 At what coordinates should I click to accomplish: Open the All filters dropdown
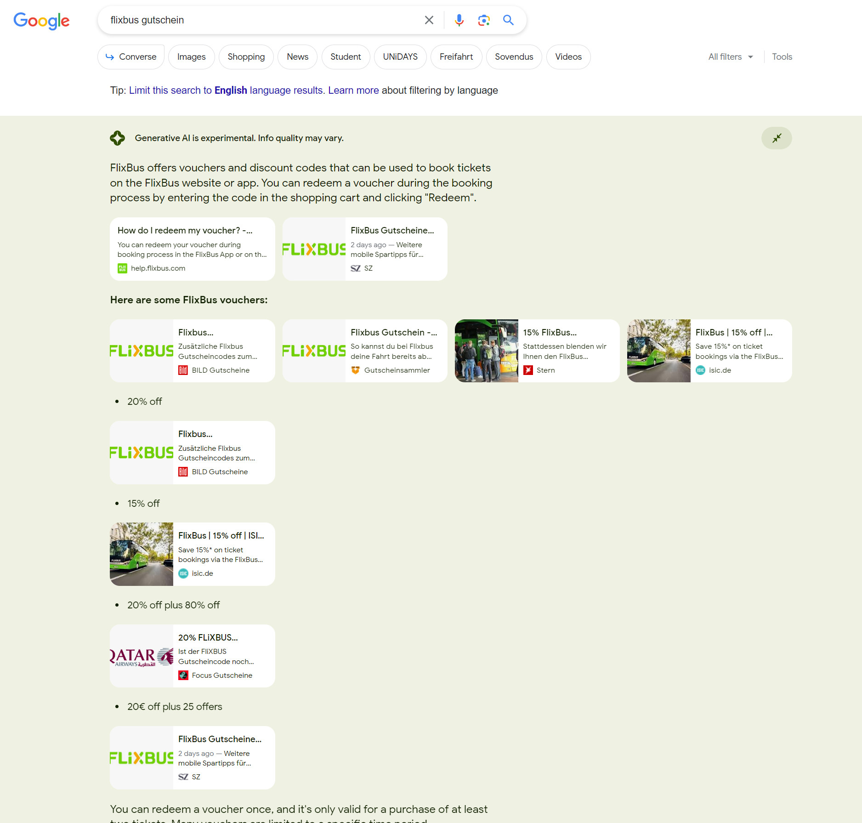pyautogui.click(x=730, y=57)
